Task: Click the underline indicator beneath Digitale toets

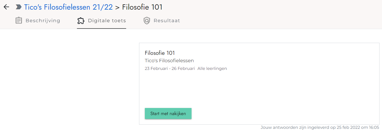Action: [101, 28]
